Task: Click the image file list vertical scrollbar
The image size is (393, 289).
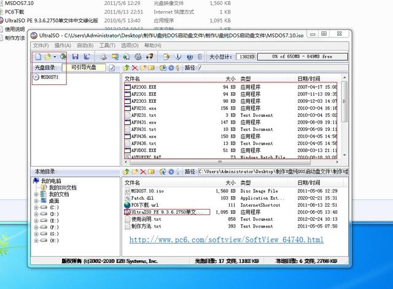Action: [x=344, y=116]
